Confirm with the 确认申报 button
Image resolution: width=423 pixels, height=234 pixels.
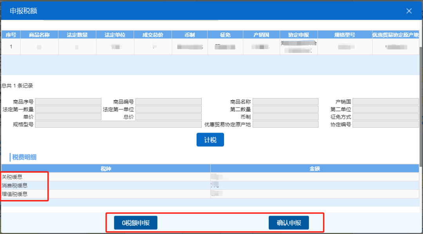tap(289, 223)
